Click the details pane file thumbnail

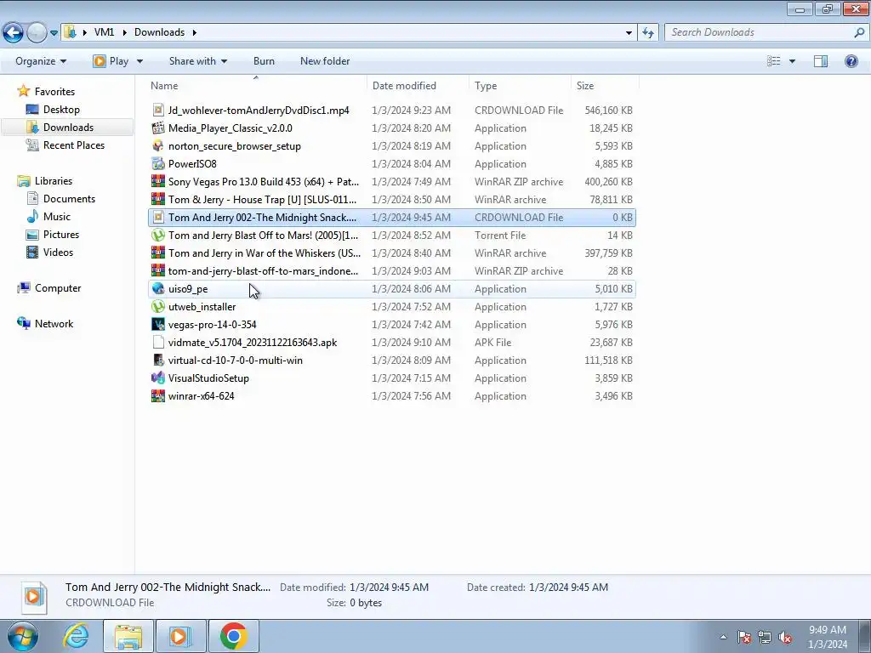[x=34, y=597]
